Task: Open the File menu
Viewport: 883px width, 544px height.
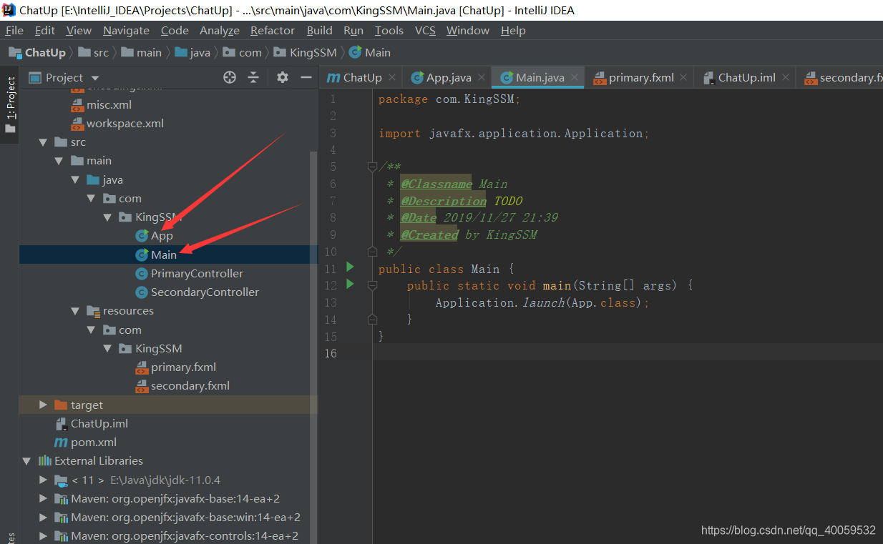Action: click(x=14, y=30)
